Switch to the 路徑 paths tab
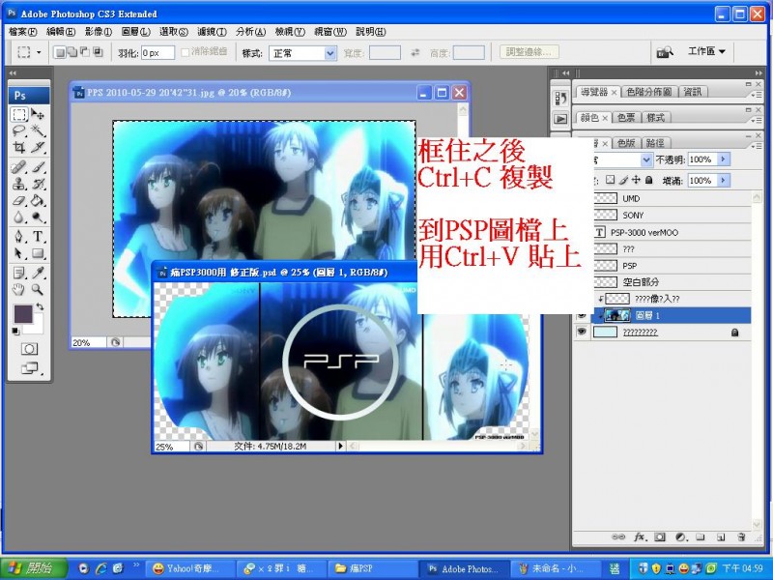773x580 pixels. coord(655,143)
